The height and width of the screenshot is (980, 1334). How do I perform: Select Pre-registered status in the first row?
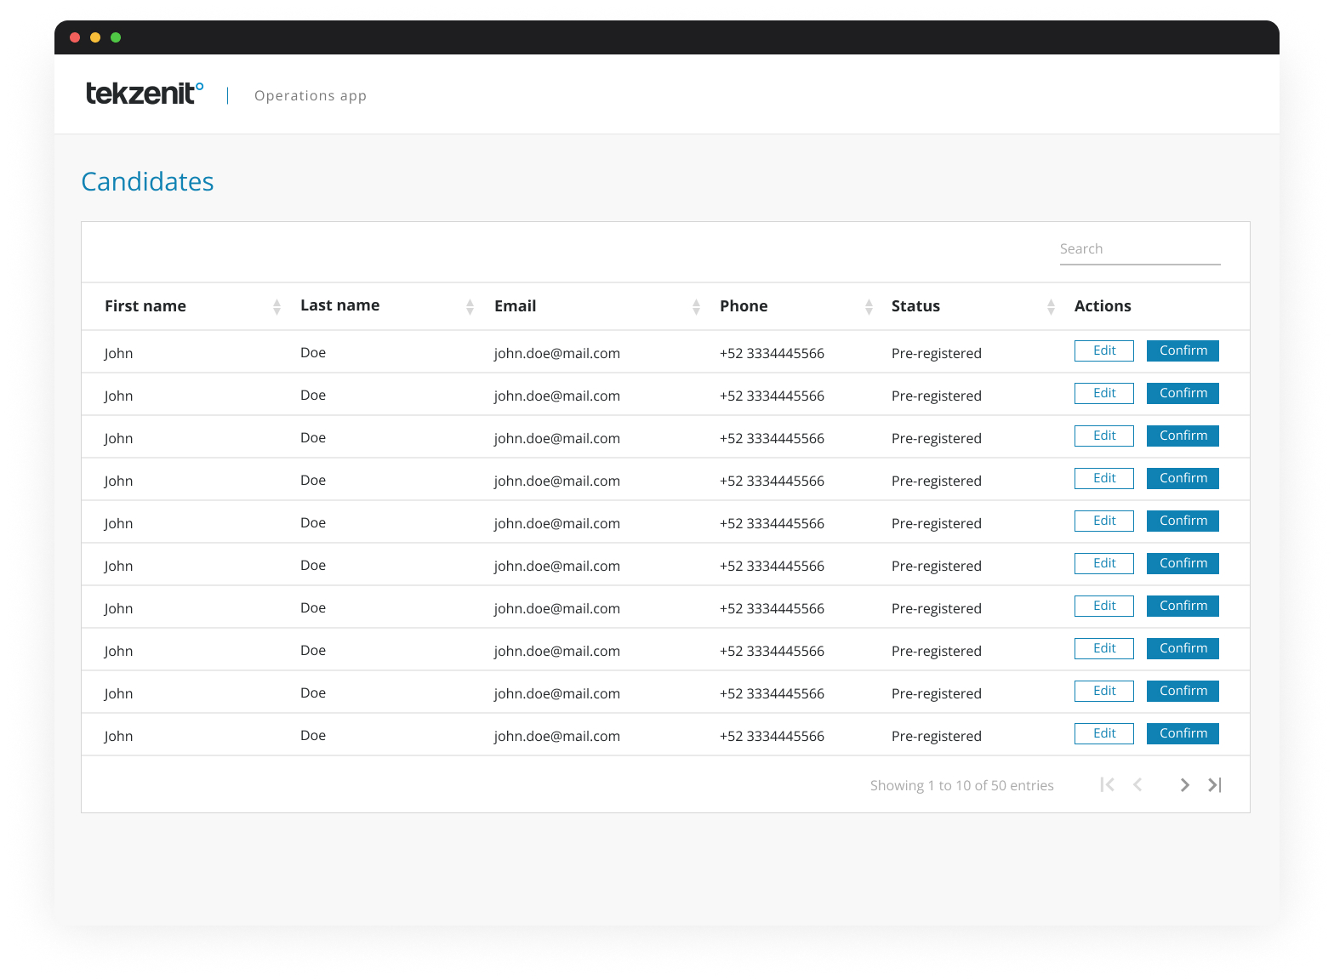pos(936,353)
